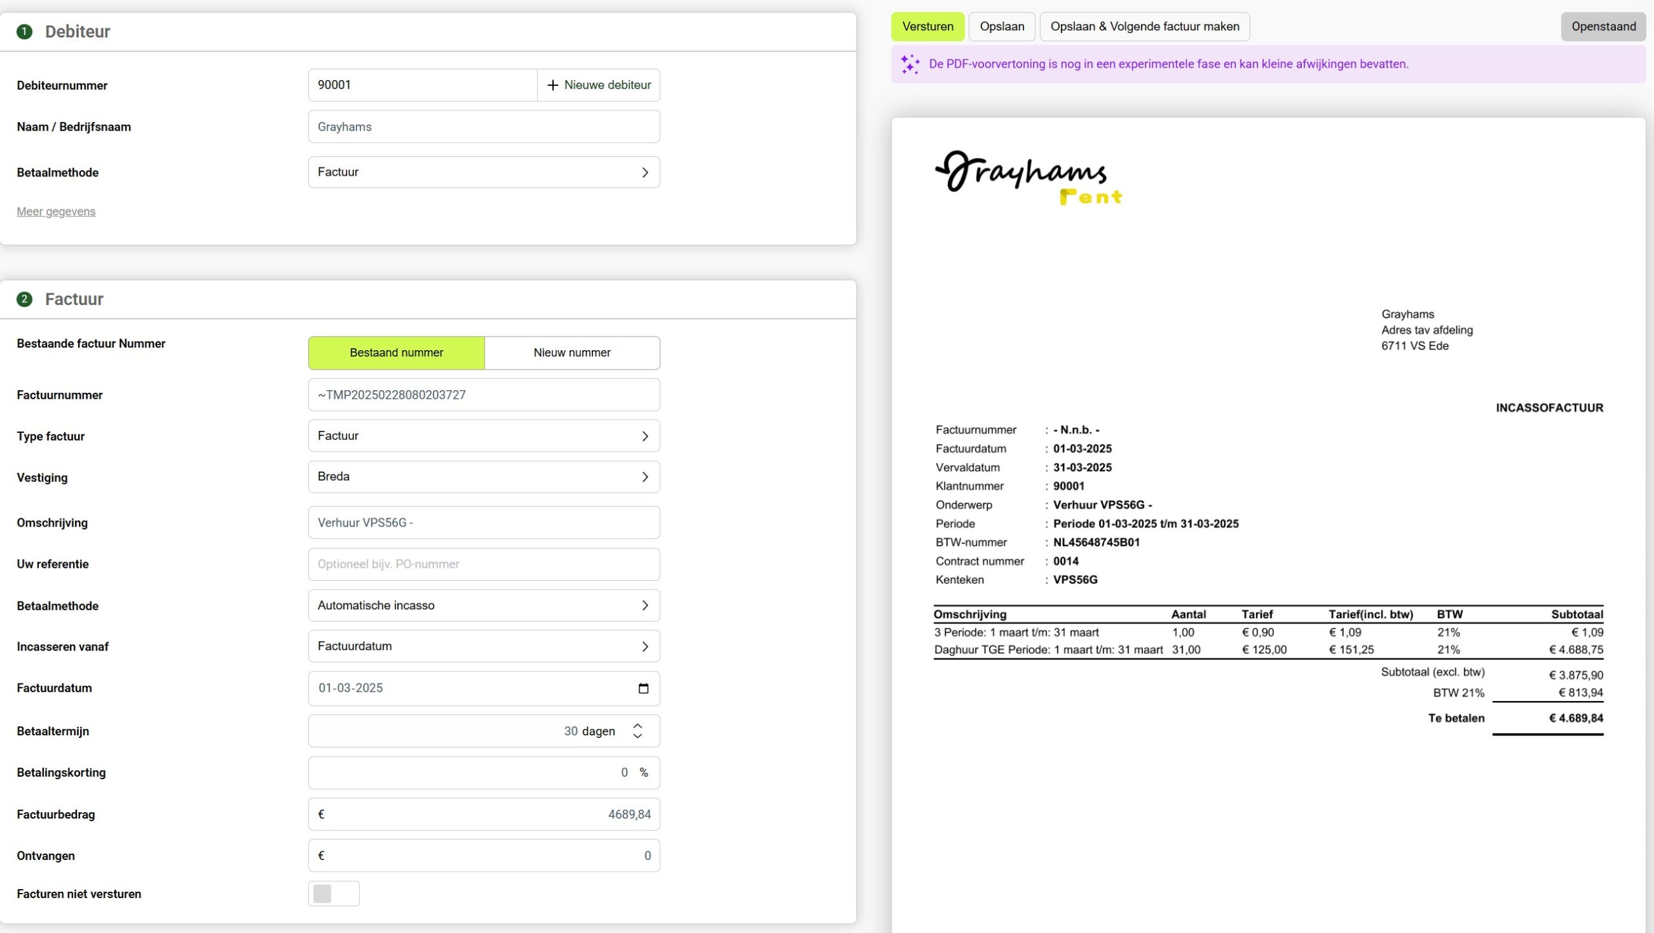Open the Automatische incasso Betaalmethode dropdown
Viewport: 1654px width, 933px height.
coord(483,605)
